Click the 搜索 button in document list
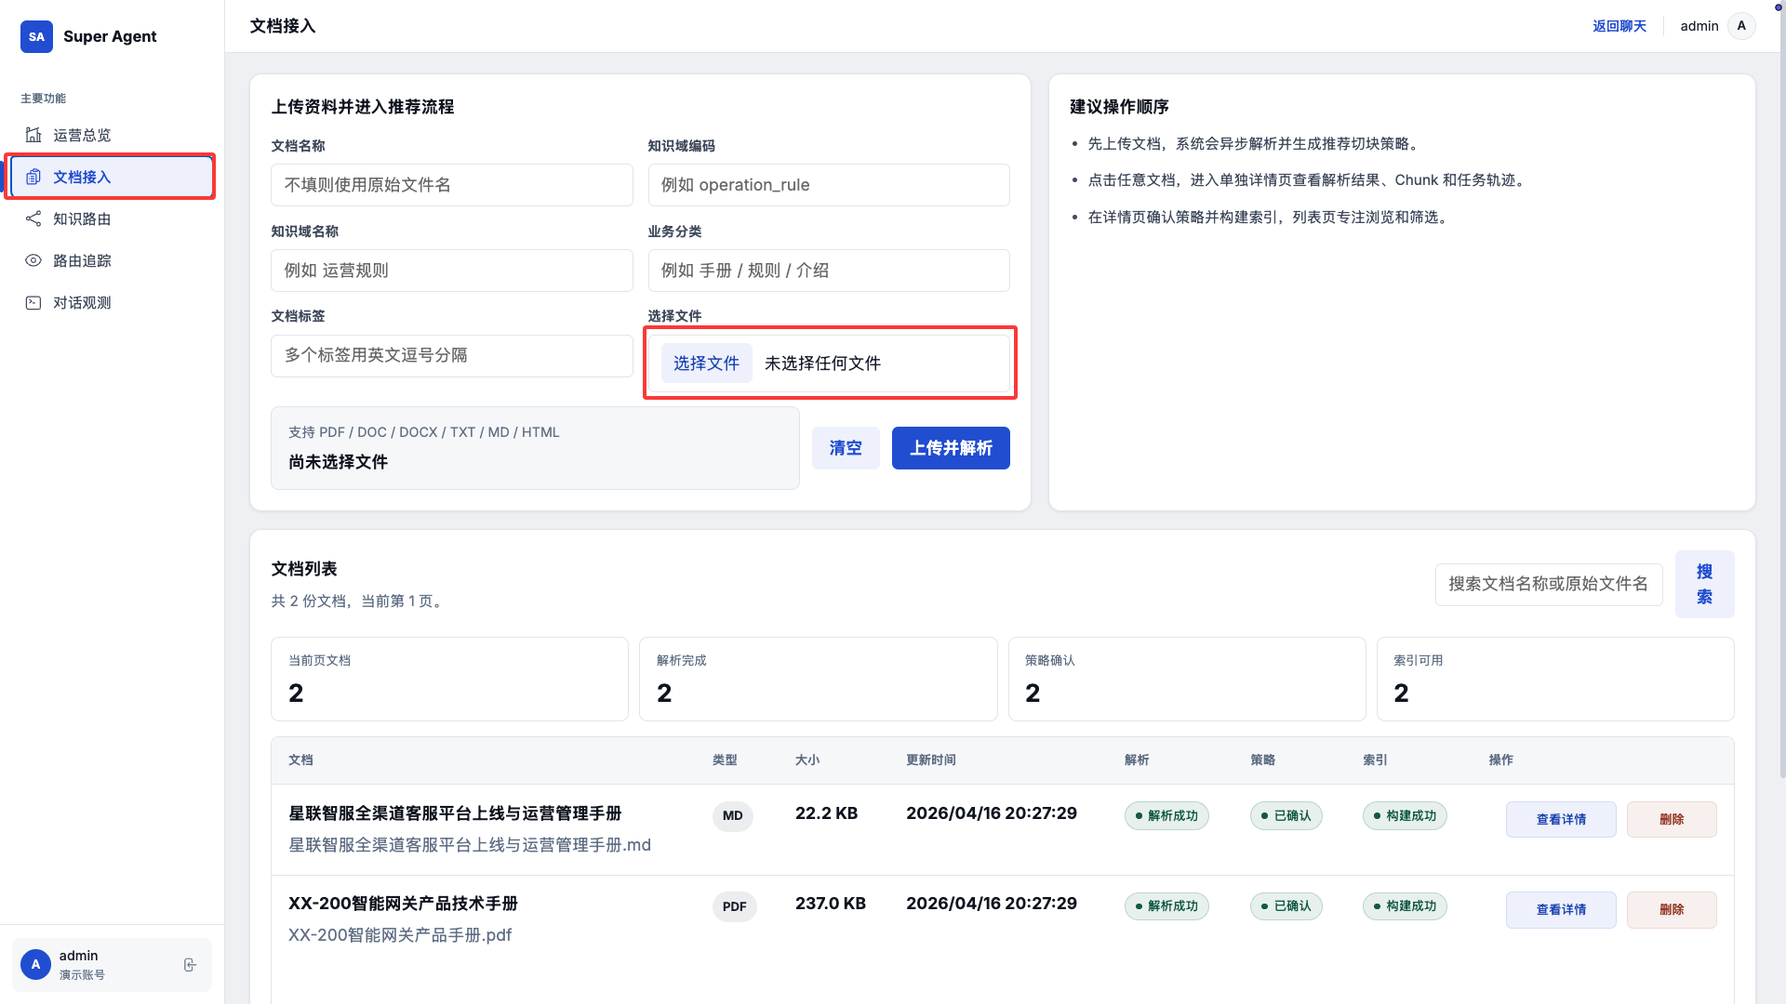 [x=1704, y=584]
